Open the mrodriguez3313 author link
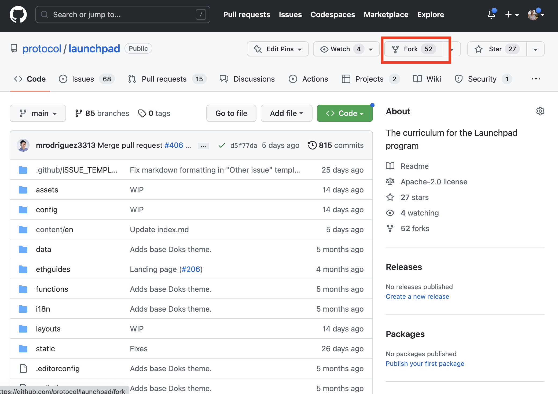 click(x=66, y=145)
